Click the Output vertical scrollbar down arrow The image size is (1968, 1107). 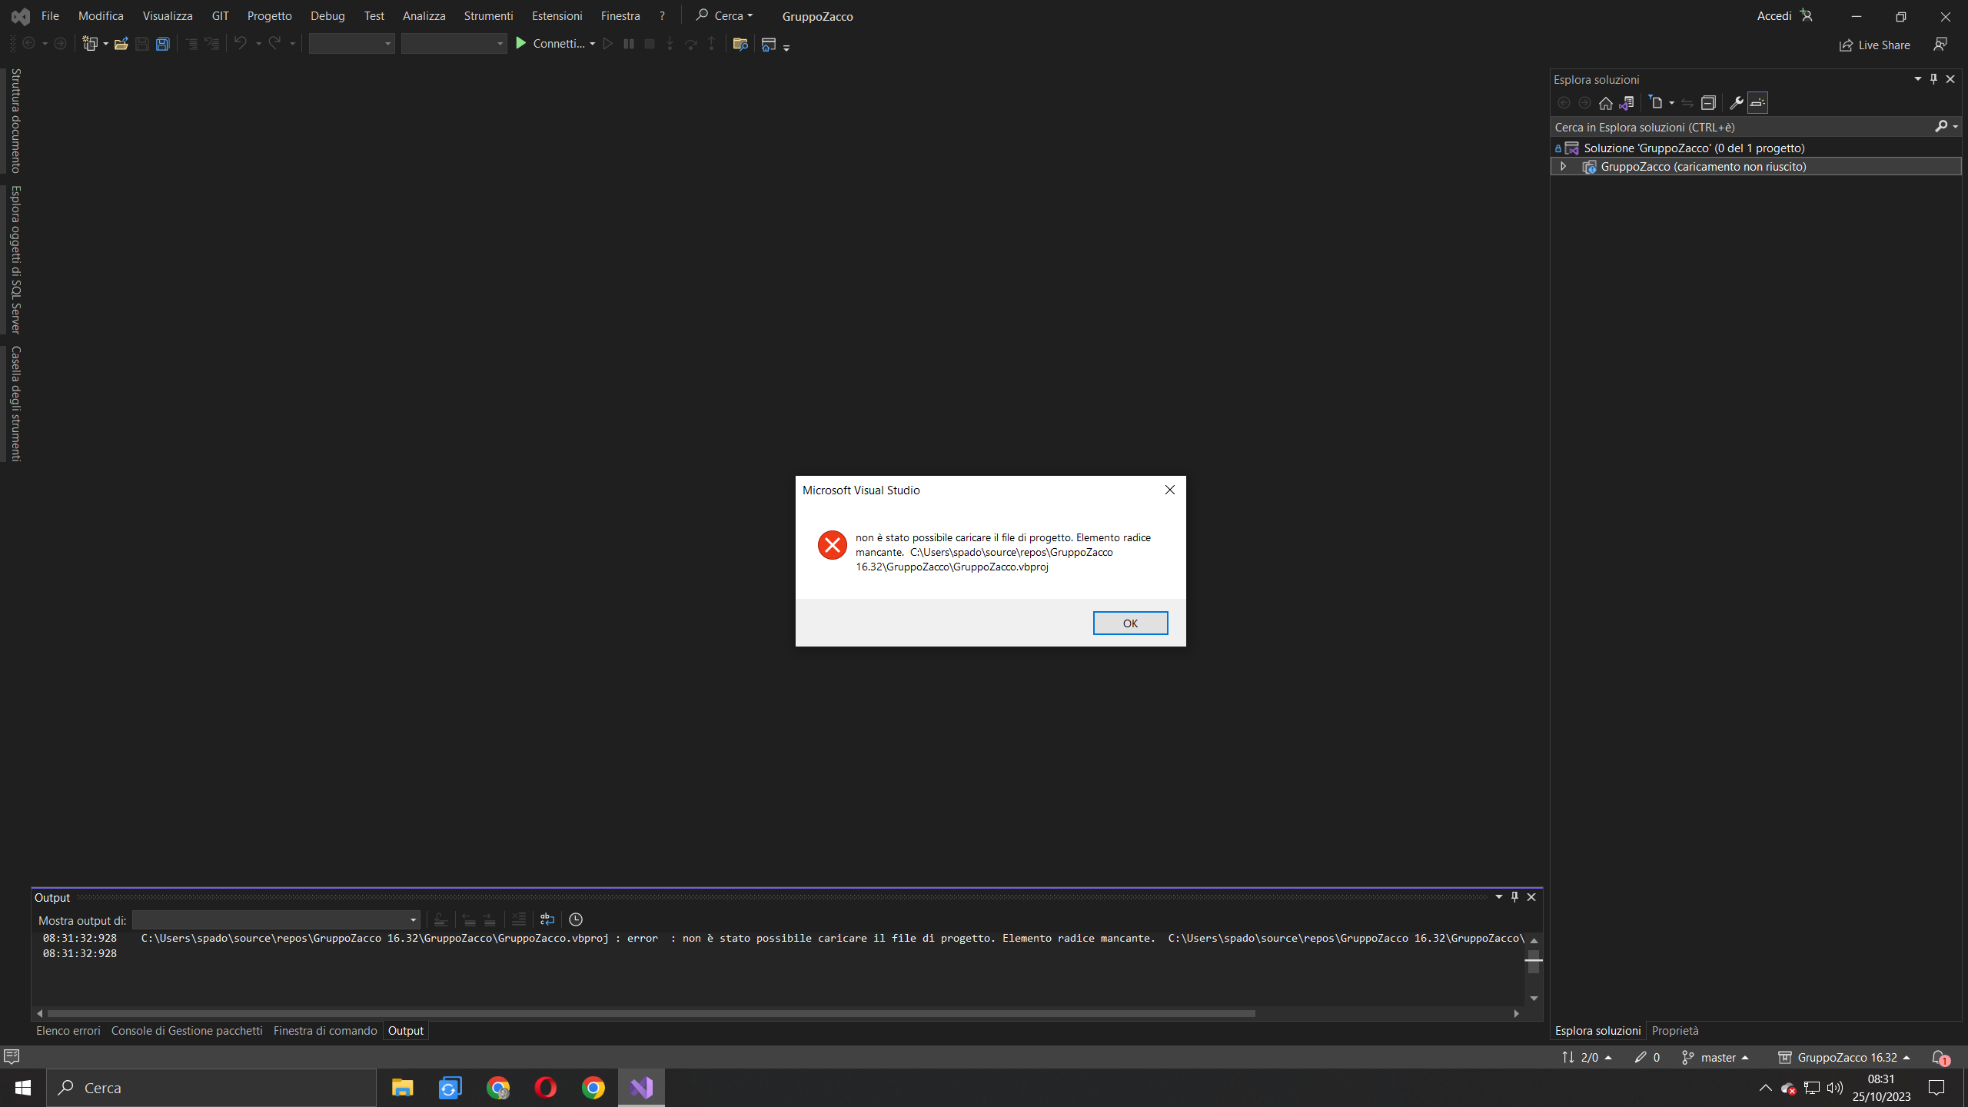point(1534,998)
